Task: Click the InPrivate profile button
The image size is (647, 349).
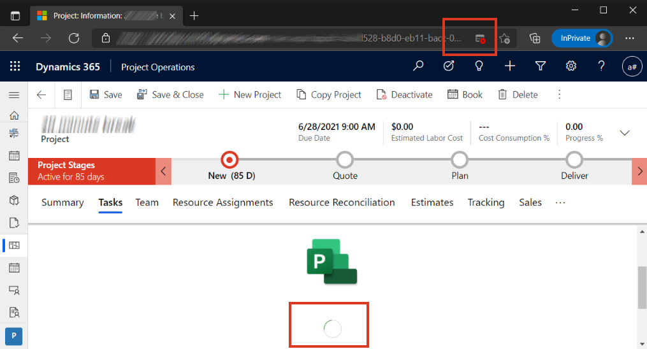Action: (x=582, y=38)
